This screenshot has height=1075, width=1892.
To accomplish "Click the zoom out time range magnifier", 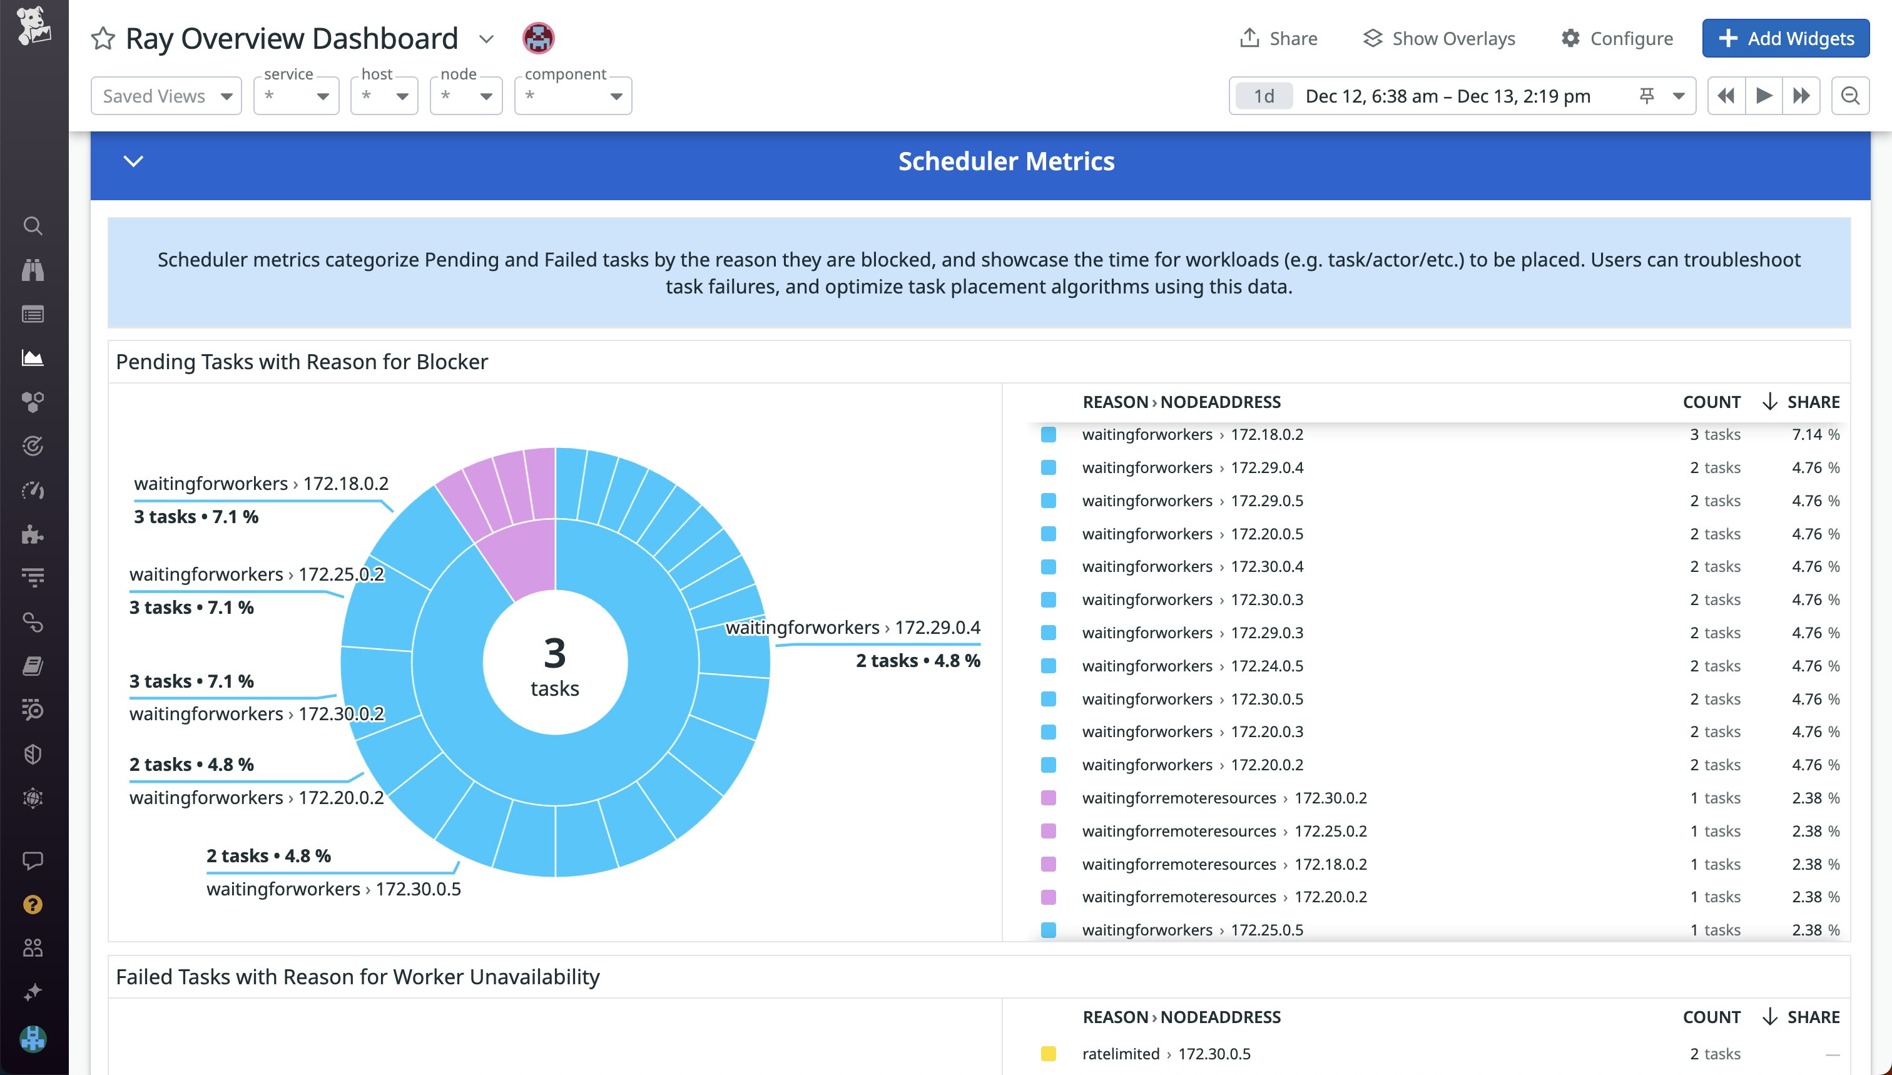I will pos(1850,96).
